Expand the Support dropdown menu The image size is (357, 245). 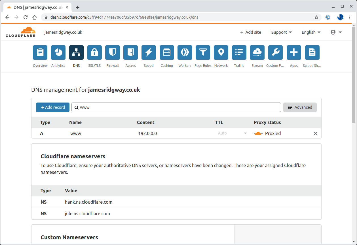[281, 32]
